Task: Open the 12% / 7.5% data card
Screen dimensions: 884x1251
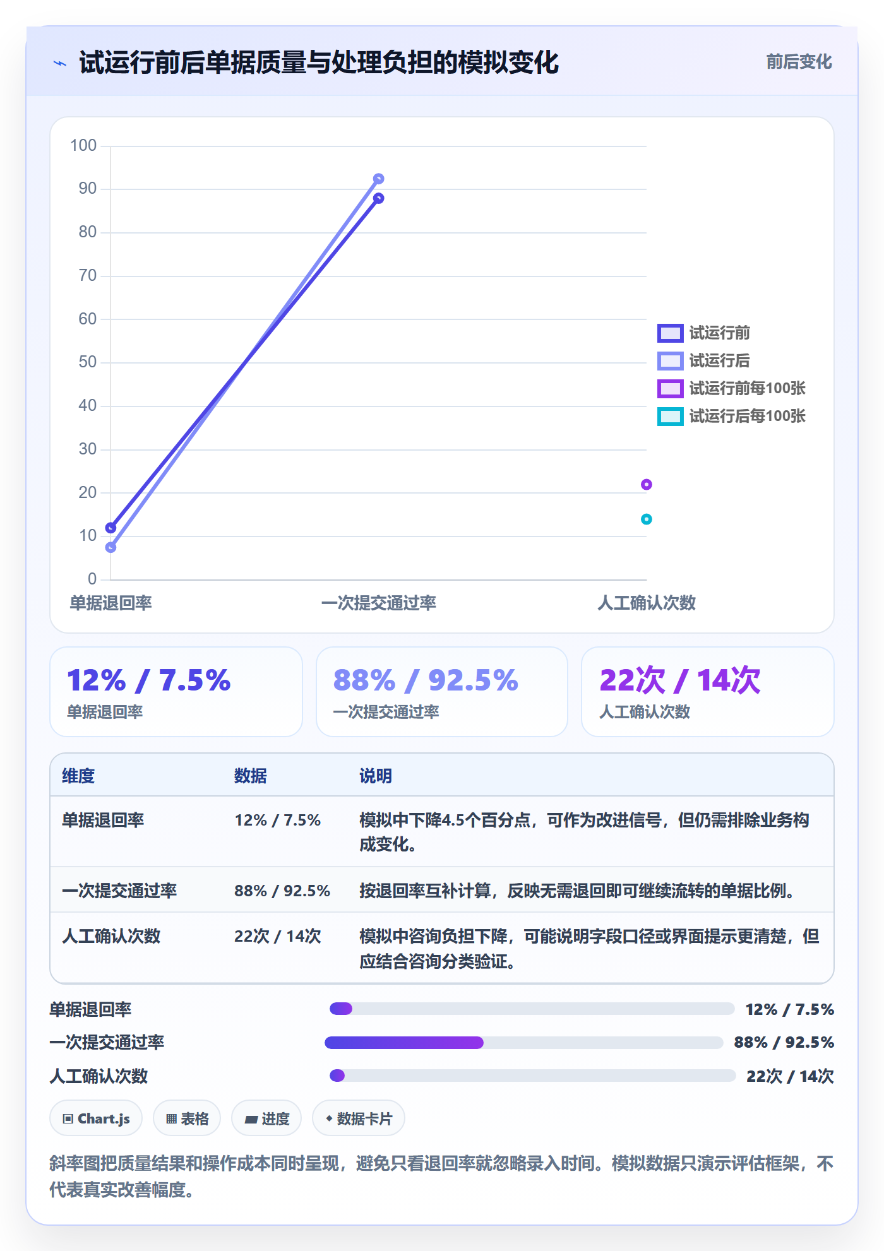Action: click(x=176, y=692)
